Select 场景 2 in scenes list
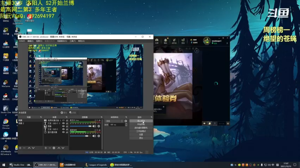This screenshot has height=168, width=300. pyautogui.click(x=30, y=123)
